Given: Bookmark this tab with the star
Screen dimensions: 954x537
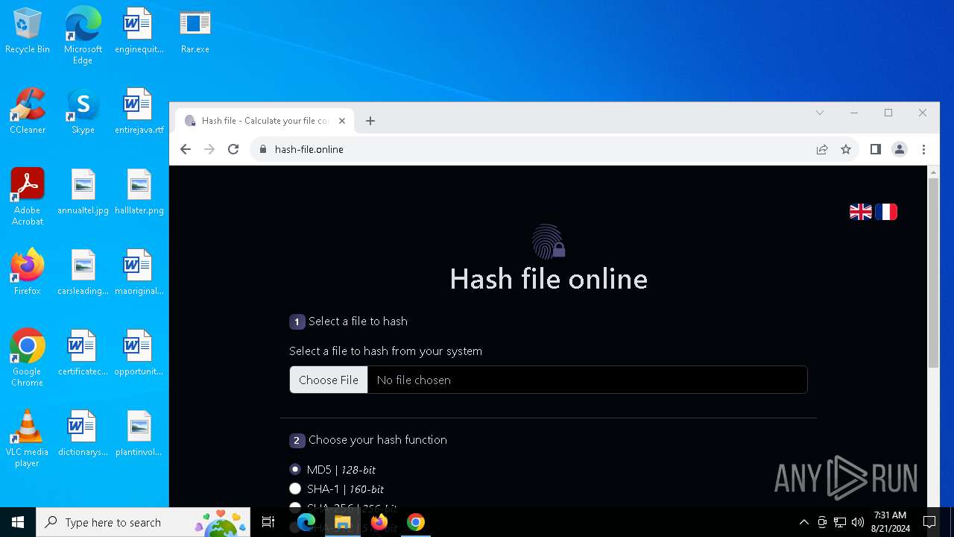Looking at the screenshot, I should pyautogui.click(x=846, y=149).
